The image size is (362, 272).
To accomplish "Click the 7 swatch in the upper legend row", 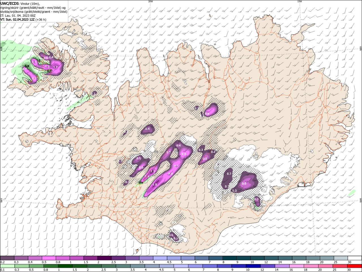I will coord(216,258).
